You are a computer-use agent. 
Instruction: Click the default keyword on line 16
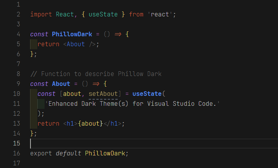tap(69, 153)
